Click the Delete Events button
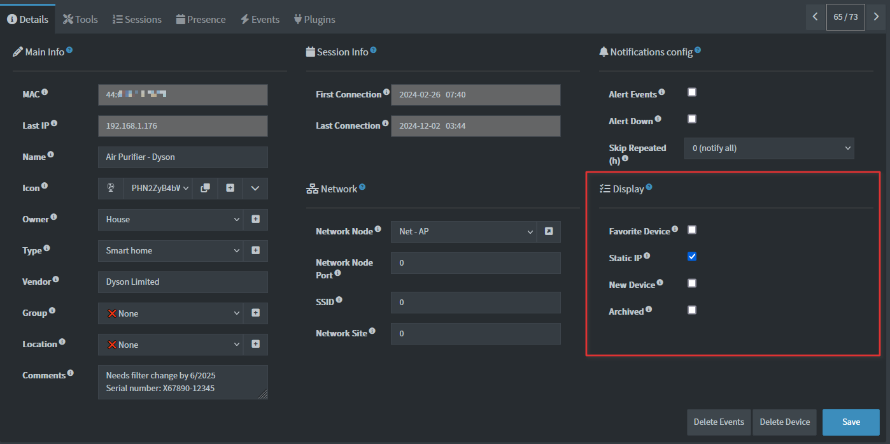The width and height of the screenshot is (890, 444). [718, 422]
